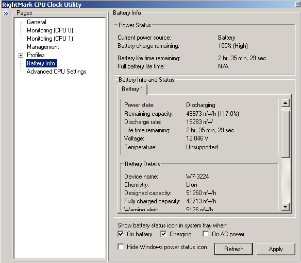The image size is (301, 263).
Task: Tick Hide Windows power status icon
Action: click(121, 247)
